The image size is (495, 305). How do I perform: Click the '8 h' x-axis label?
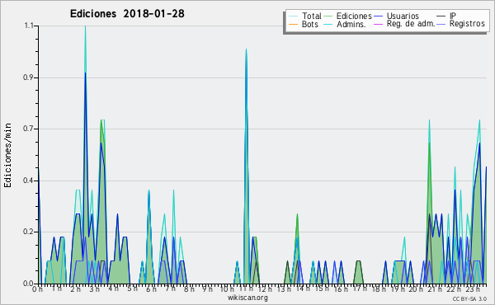(x=190, y=289)
